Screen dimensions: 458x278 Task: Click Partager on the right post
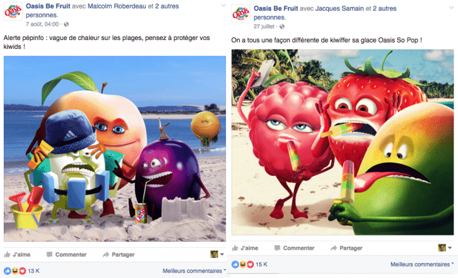pyautogui.click(x=346, y=248)
